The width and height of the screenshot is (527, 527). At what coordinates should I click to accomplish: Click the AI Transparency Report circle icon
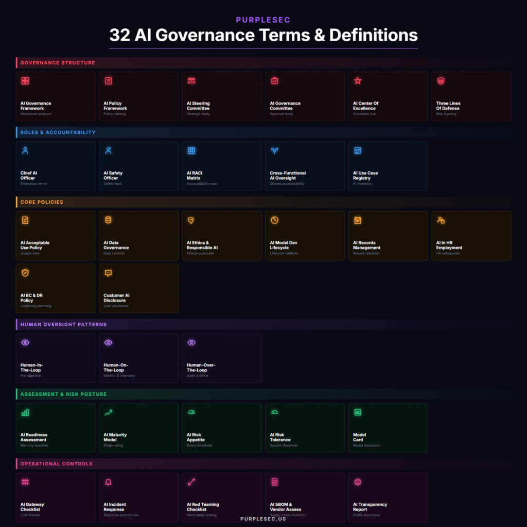click(358, 482)
